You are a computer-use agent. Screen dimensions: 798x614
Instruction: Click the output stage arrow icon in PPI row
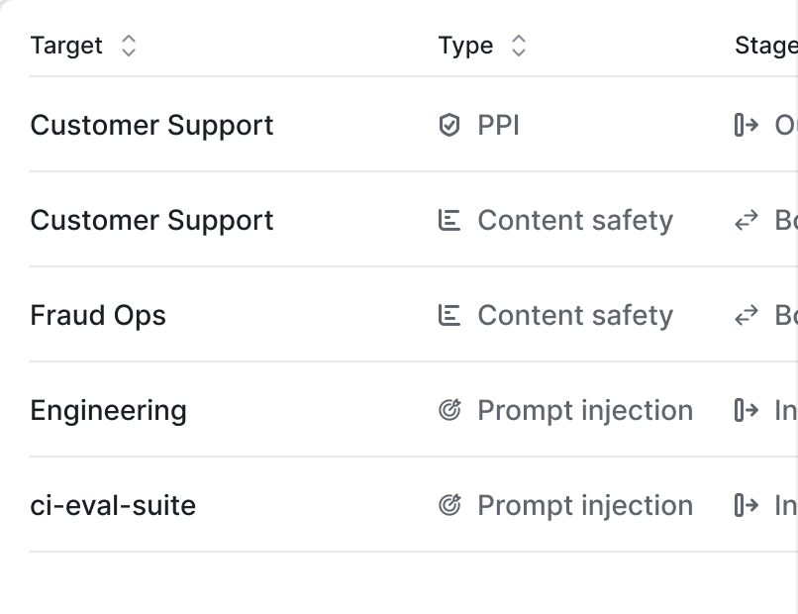coord(747,125)
